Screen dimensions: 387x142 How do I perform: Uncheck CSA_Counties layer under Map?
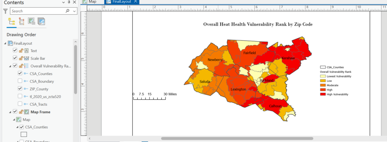tap(22, 127)
